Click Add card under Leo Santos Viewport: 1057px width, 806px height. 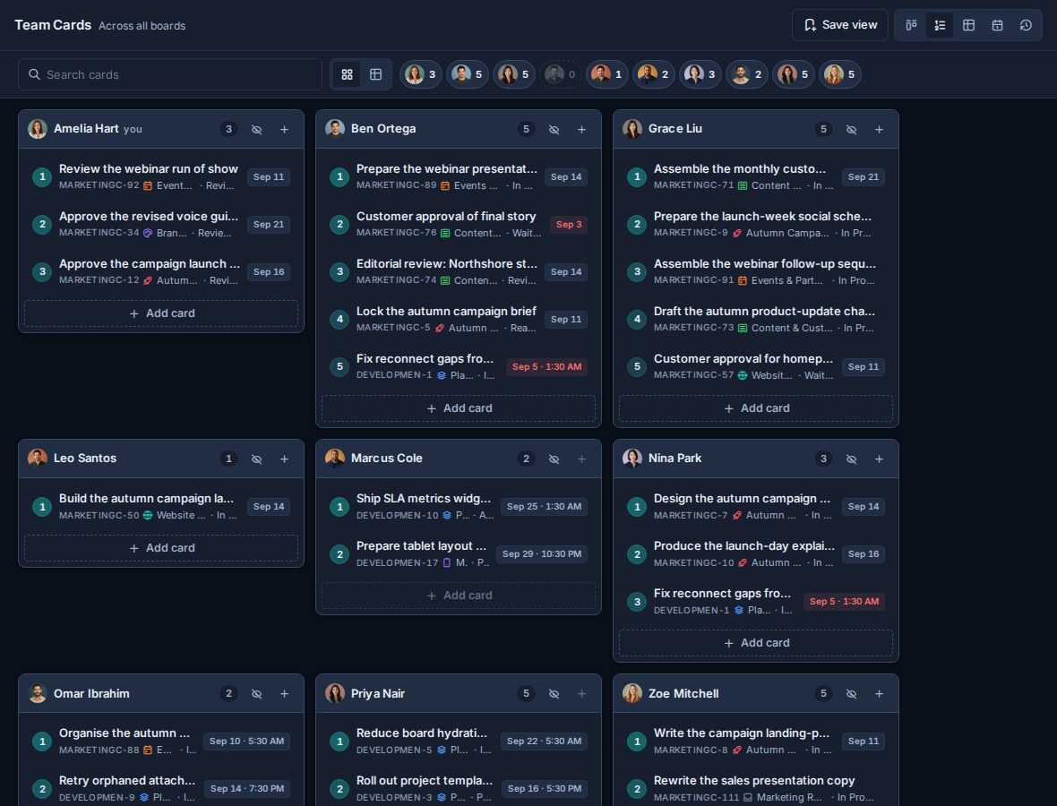pos(161,548)
